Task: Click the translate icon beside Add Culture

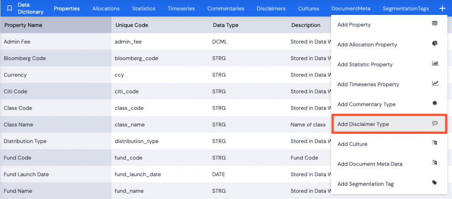Action: (435, 143)
